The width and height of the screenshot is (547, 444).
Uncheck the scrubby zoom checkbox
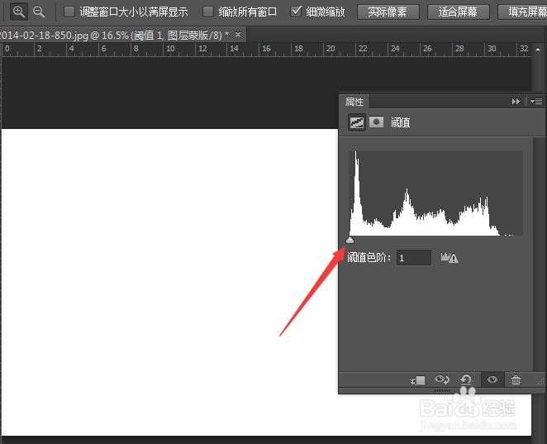click(x=296, y=12)
